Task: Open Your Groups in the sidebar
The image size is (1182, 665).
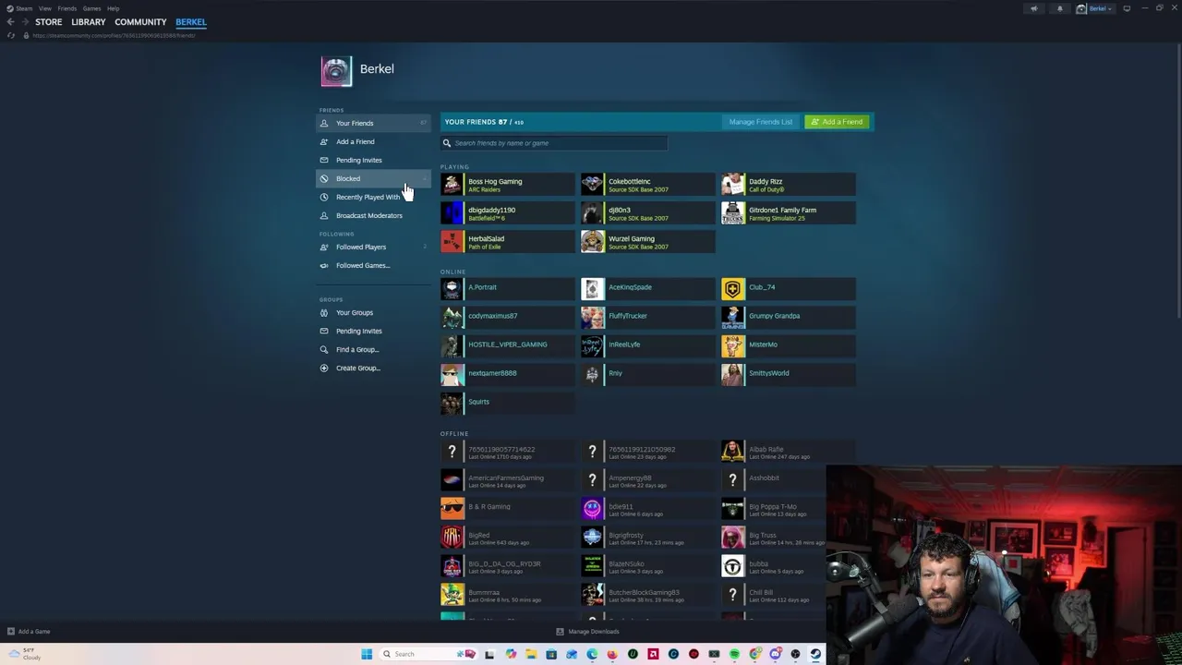Action: tap(373, 312)
